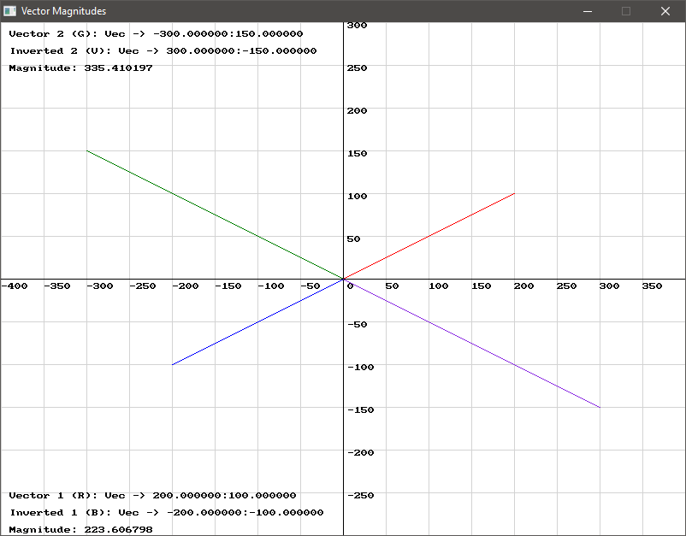686x536 pixels.
Task: Click the origin point of the axes
Action: (x=344, y=280)
